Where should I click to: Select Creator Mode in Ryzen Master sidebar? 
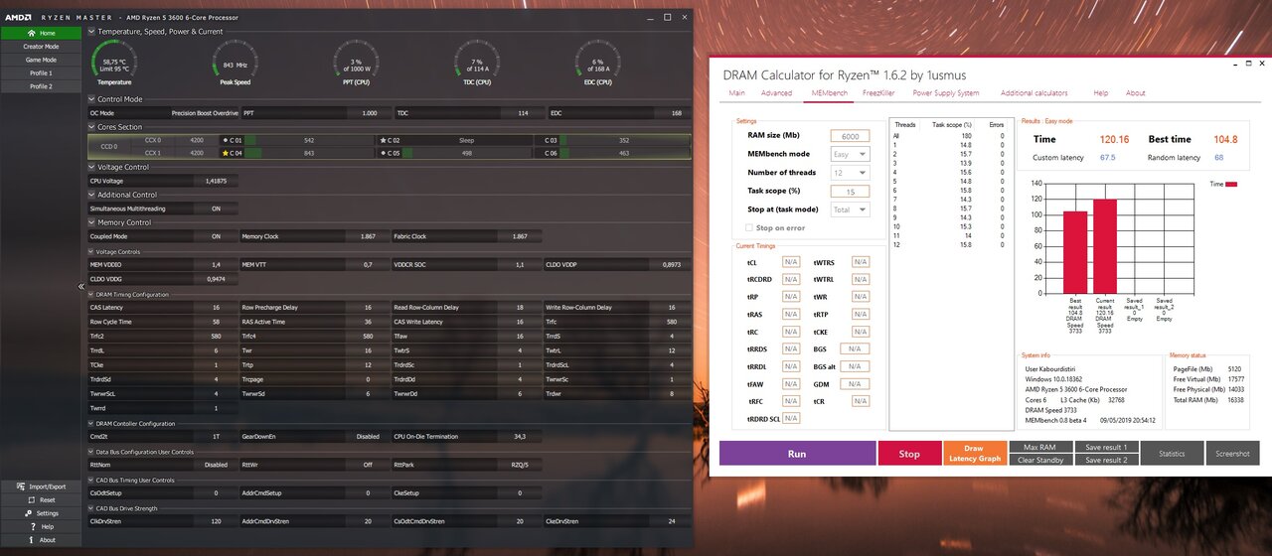pos(41,47)
